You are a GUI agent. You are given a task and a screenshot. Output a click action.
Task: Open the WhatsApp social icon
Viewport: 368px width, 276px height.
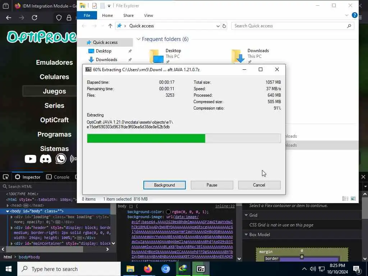pos(61,159)
